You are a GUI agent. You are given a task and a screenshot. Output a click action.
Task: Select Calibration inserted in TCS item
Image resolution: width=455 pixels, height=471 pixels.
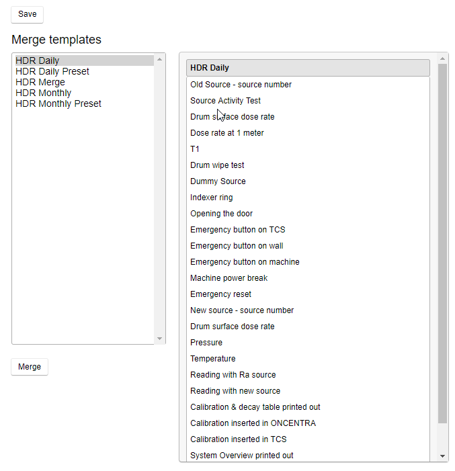[x=308, y=439]
